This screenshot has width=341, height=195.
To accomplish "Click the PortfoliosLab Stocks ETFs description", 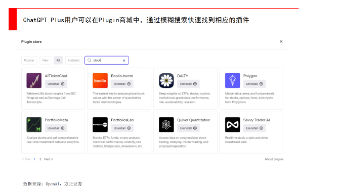I will pos(118,142).
